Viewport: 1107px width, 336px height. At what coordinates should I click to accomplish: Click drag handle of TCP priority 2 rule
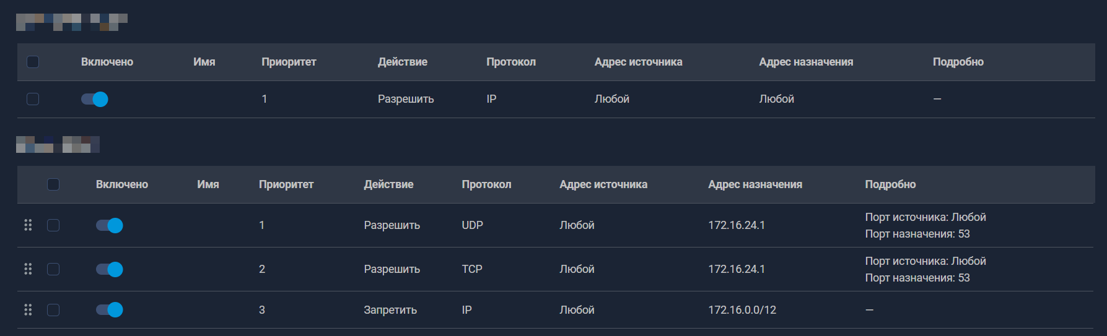(28, 269)
